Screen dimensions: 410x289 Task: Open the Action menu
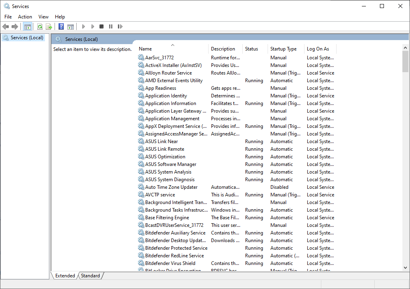pos(25,17)
